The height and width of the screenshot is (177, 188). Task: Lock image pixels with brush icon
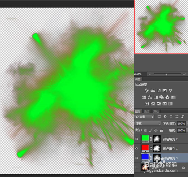click(x=150, y=130)
